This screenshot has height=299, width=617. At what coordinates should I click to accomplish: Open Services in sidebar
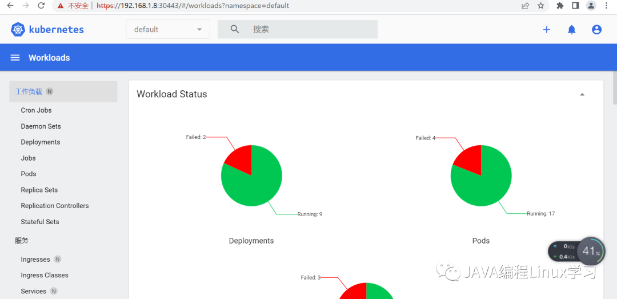(x=34, y=291)
